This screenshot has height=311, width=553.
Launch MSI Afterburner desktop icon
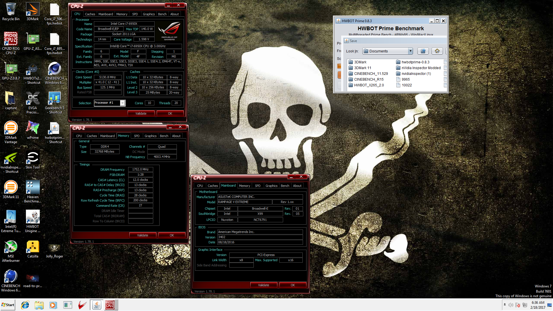pos(11,251)
